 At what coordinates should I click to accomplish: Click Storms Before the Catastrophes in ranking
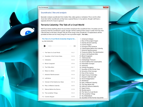[x=92, y=62]
